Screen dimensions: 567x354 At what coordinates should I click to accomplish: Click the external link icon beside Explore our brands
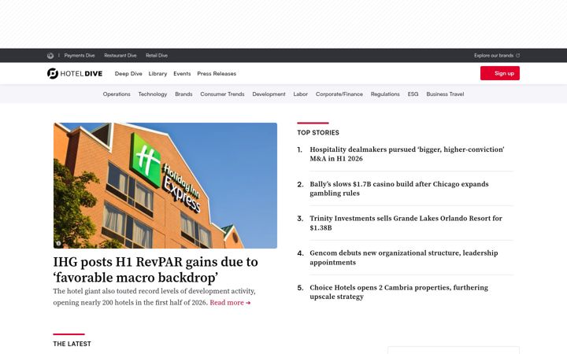518,56
